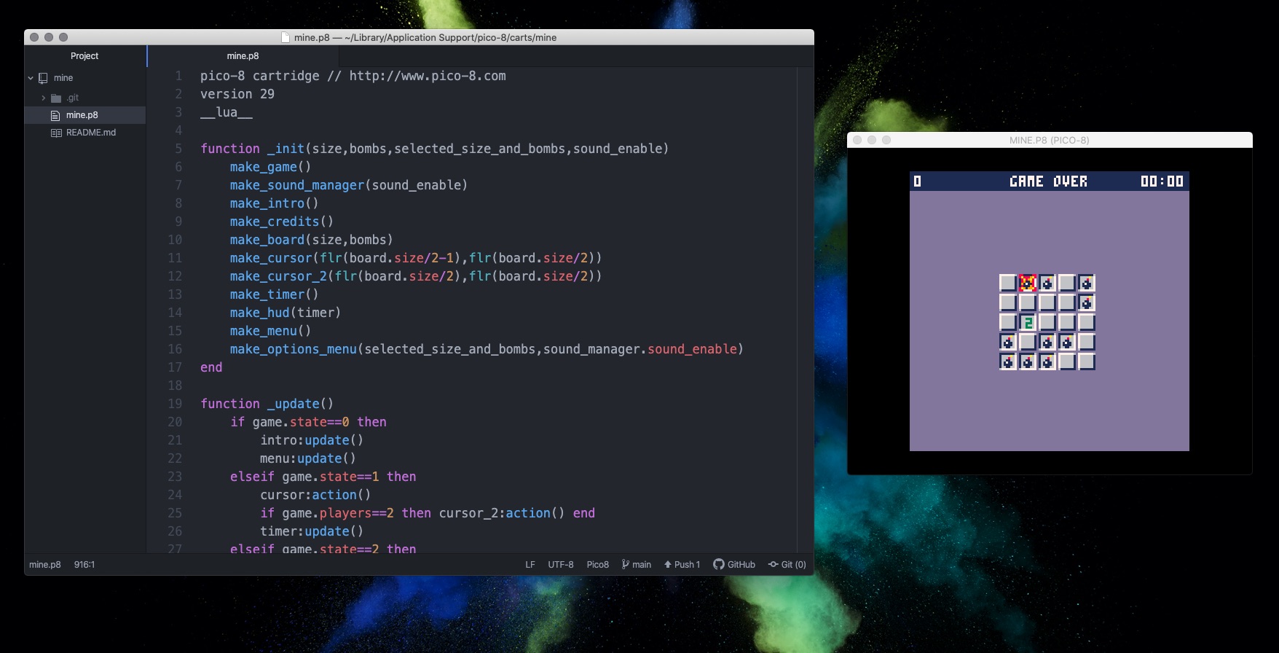Screen dimensions: 1279x653
Task: Click line number 19 in the gutter
Action: (x=175, y=404)
